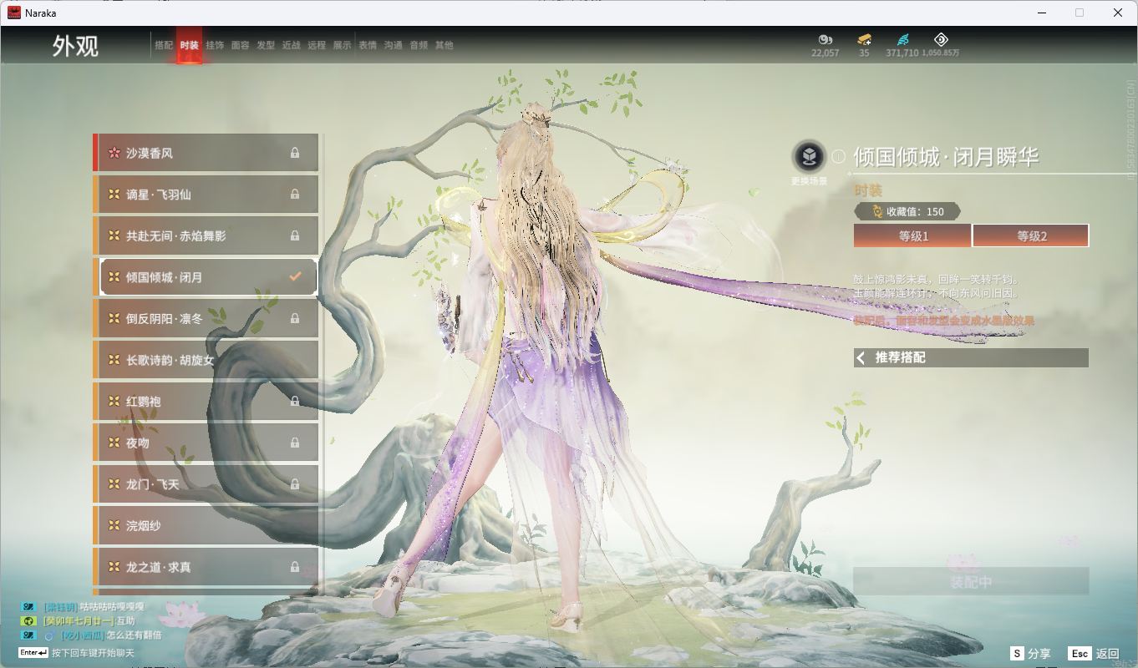The height and width of the screenshot is (668, 1138).
Task: Click lock icon on 红鹦袍 outfit
Action: click(x=295, y=402)
